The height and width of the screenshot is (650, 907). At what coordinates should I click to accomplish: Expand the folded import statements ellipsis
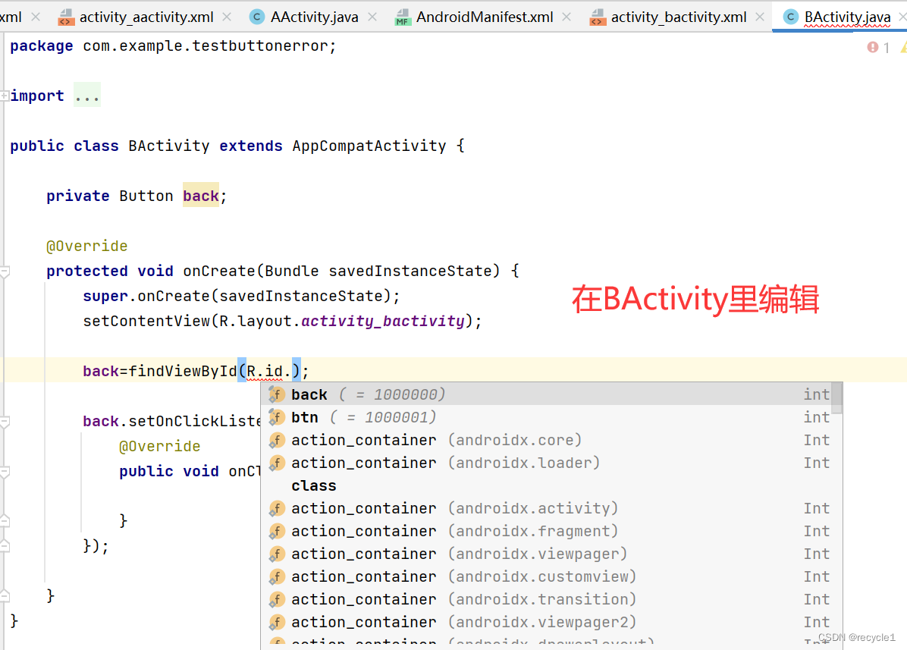[x=86, y=94]
